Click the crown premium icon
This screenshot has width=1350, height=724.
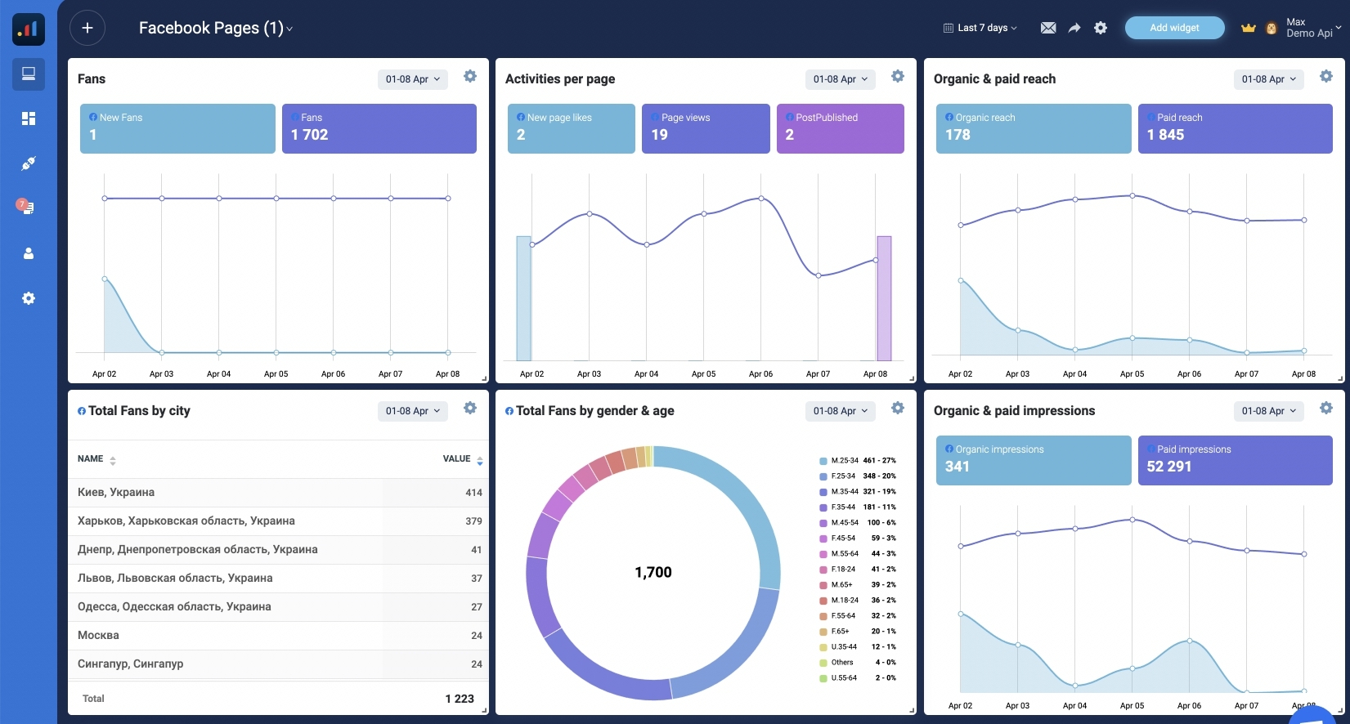[1248, 28]
